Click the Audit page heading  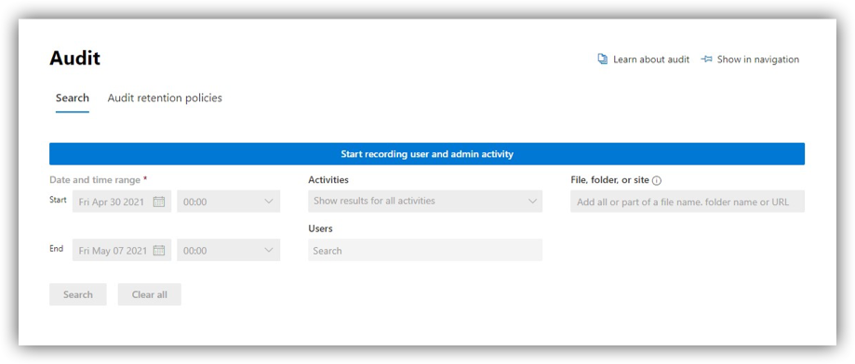74,58
